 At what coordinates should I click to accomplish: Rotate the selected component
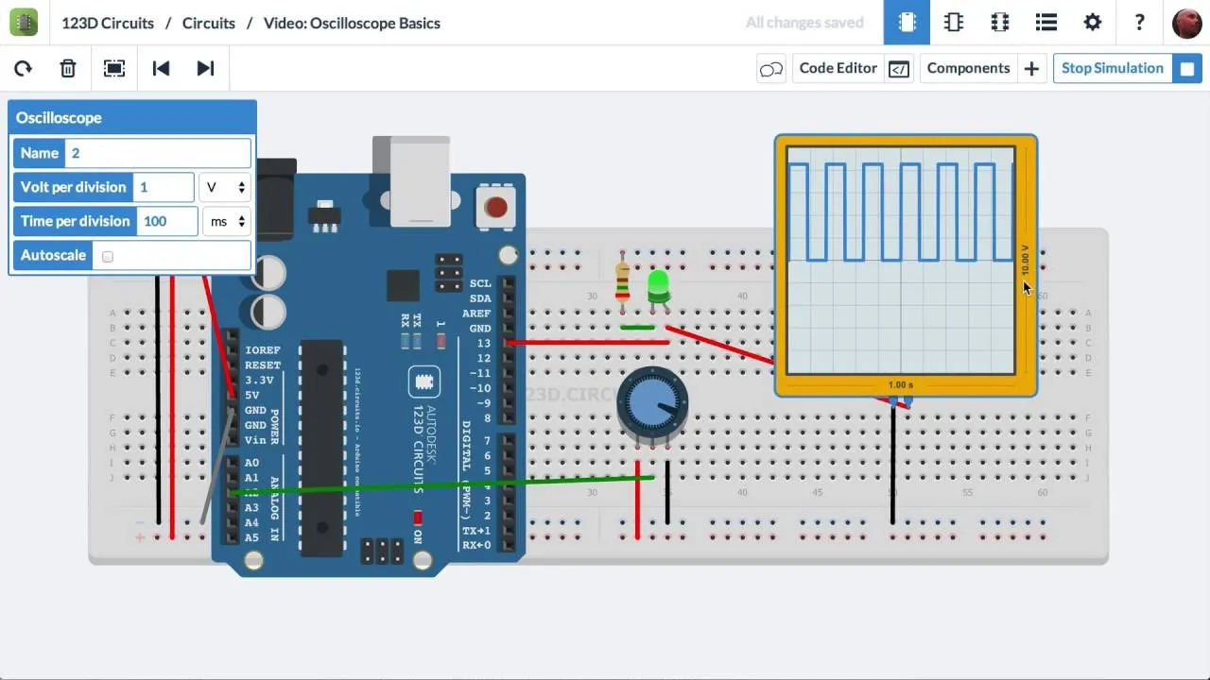pos(23,68)
